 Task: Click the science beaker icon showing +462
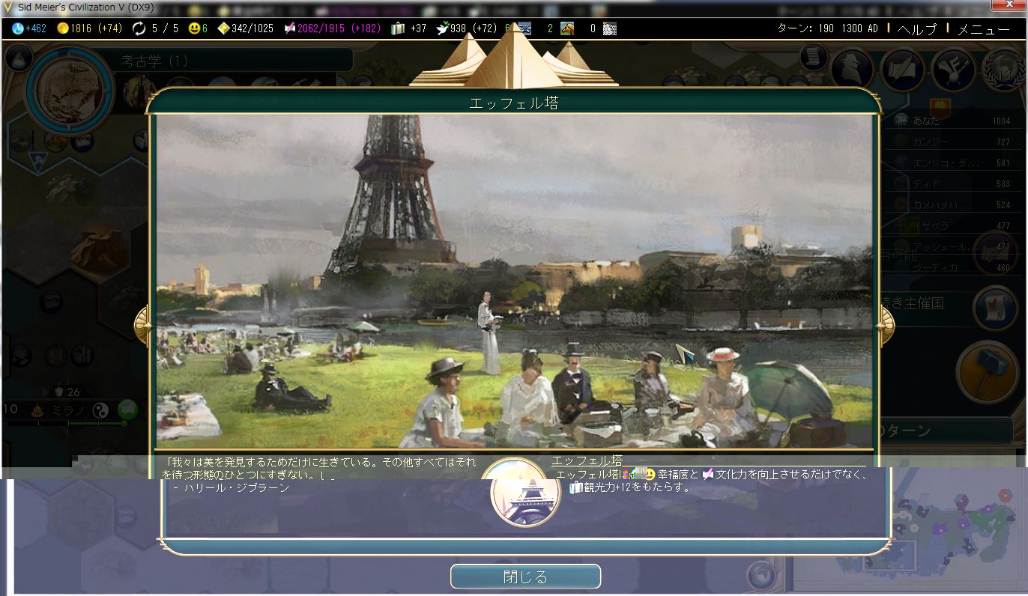[x=18, y=28]
